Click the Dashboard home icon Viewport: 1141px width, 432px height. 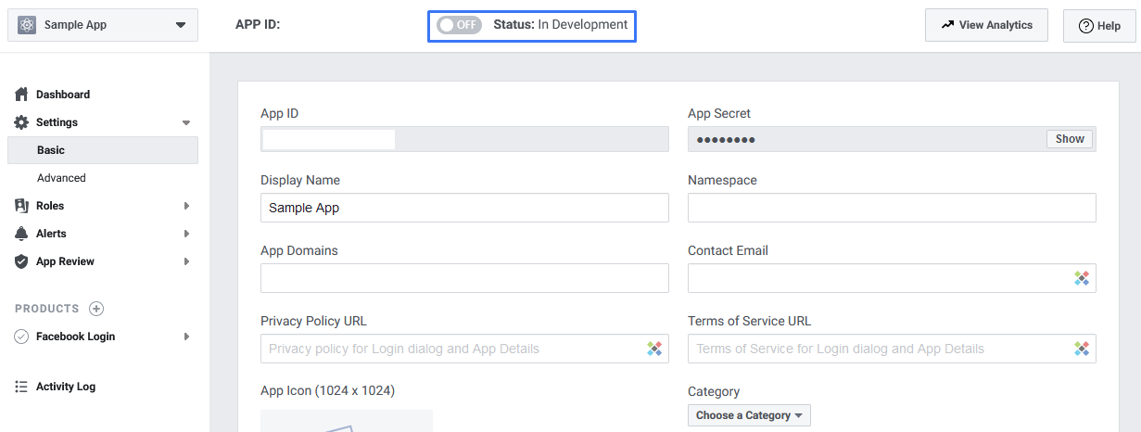click(x=21, y=95)
